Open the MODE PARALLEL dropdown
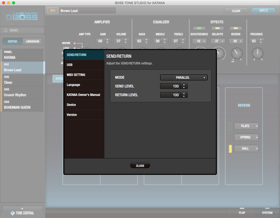This screenshot has width=280, height=218. 184,77
